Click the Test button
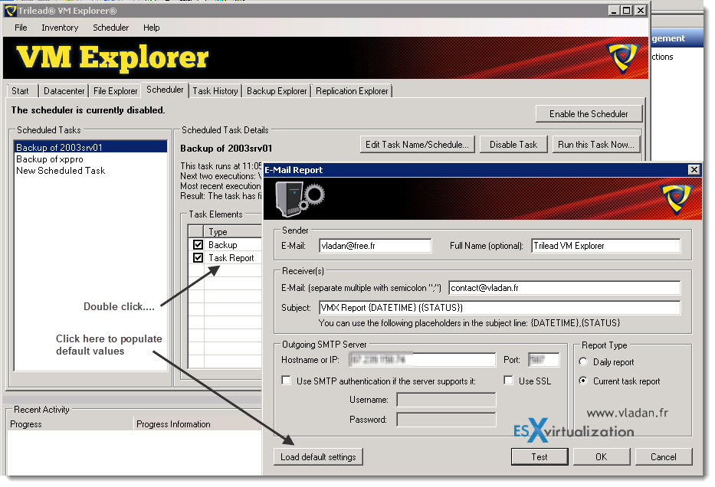Screen dimensions: 715x487 (x=540, y=457)
